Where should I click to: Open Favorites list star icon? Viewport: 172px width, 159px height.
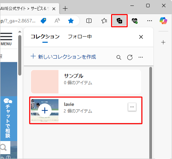pos(104,21)
